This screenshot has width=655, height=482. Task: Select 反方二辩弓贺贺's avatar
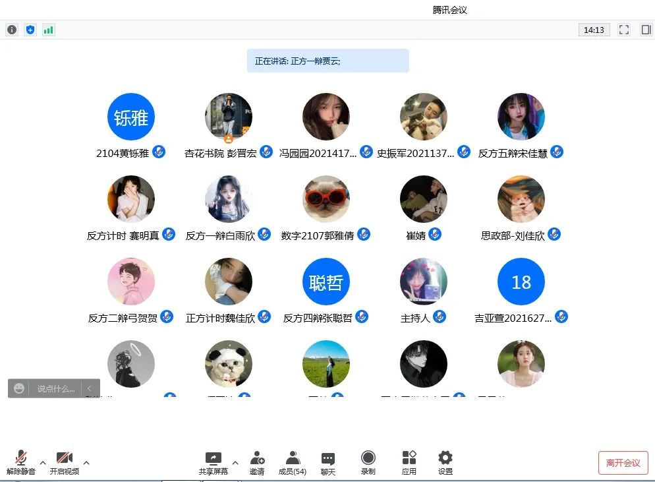[x=131, y=282]
